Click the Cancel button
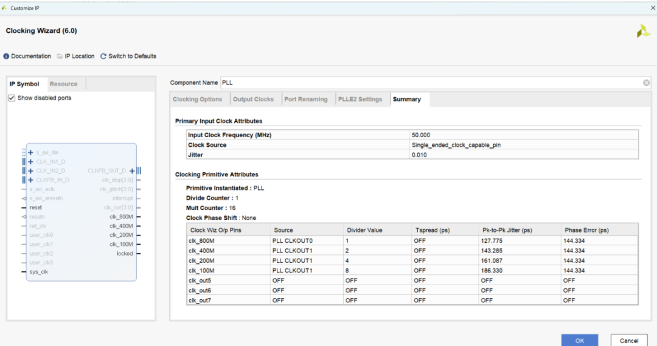 point(629,341)
